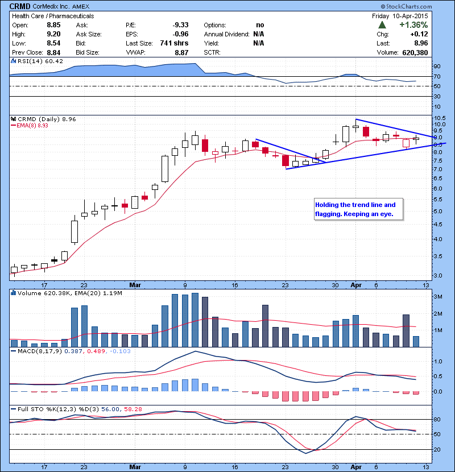Click the P/E value -9.33

pyautogui.click(x=181, y=25)
